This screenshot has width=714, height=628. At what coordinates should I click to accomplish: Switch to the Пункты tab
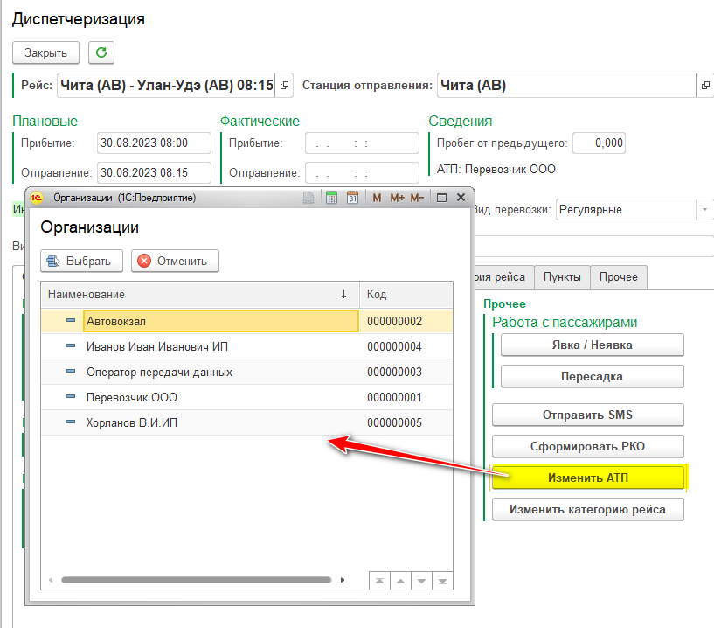pos(562,277)
